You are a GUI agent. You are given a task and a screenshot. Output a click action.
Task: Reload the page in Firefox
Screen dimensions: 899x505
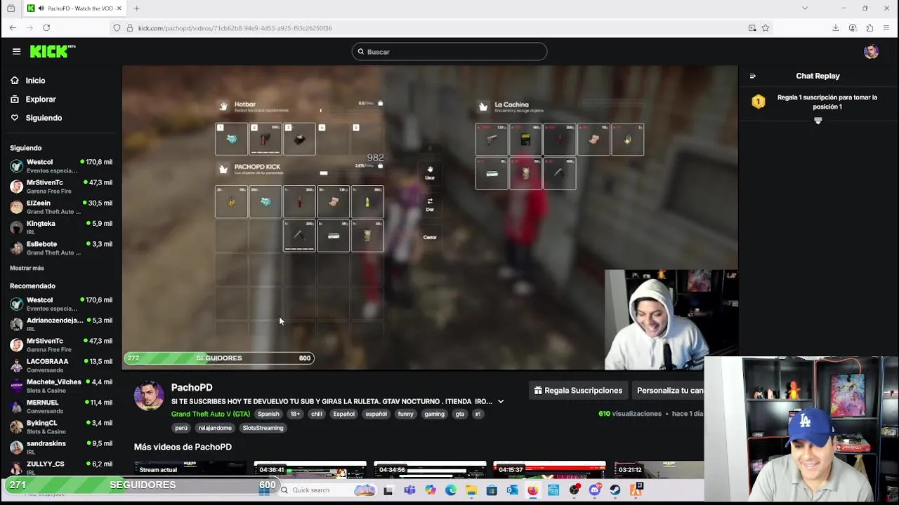(x=46, y=28)
